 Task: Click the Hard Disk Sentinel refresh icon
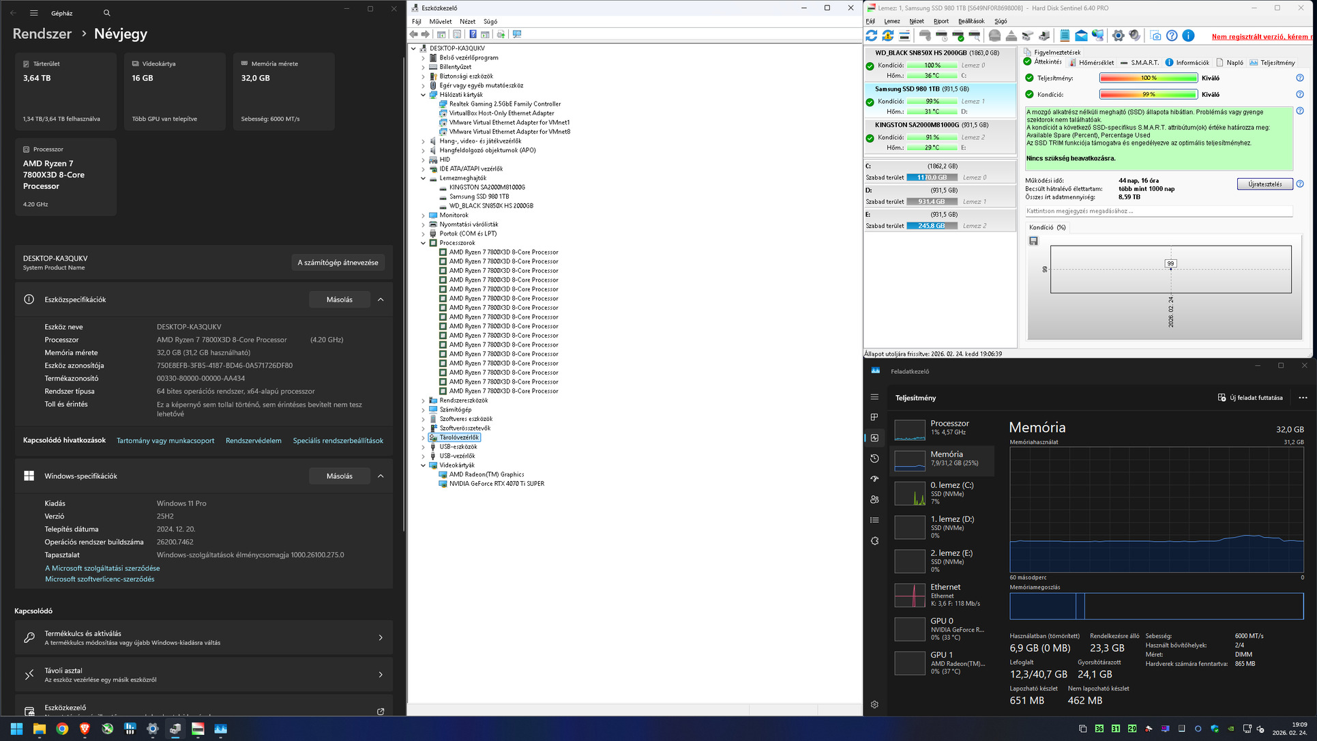(x=871, y=35)
